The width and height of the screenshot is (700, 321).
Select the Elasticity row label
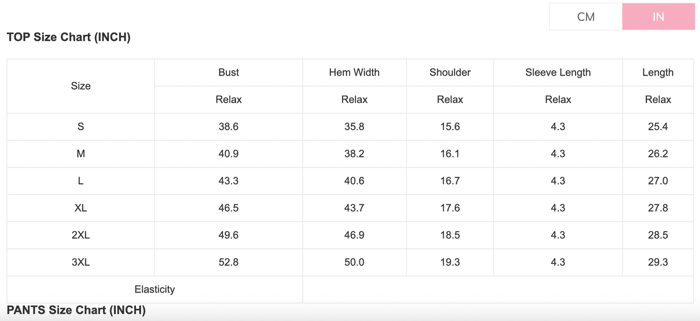click(x=155, y=290)
